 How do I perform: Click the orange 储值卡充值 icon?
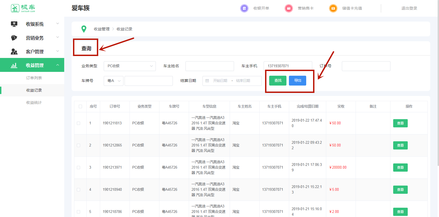click(x=333, y=8)
